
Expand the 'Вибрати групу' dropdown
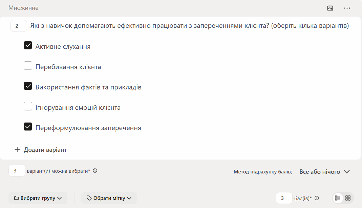tap(38, 198)
